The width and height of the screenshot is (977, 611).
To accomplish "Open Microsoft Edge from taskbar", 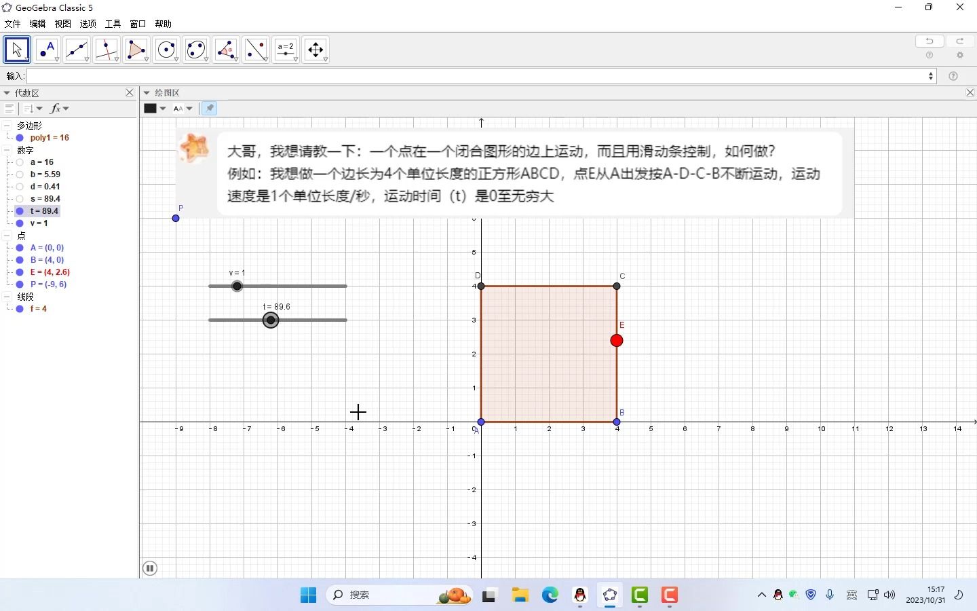I will 550,595.
